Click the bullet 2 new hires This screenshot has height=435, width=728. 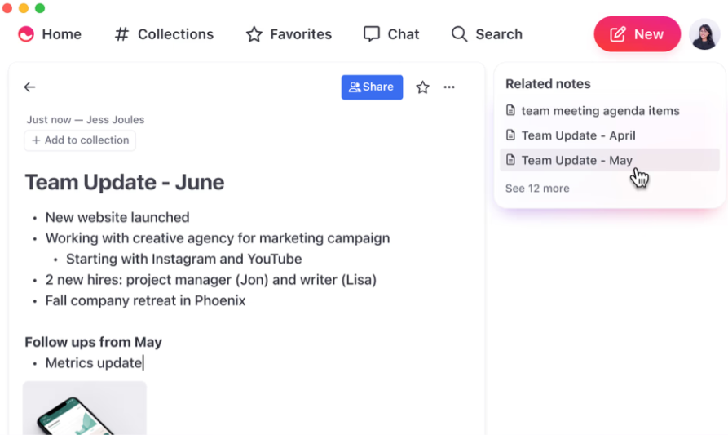pyautogui.click(x=211, y=280)
